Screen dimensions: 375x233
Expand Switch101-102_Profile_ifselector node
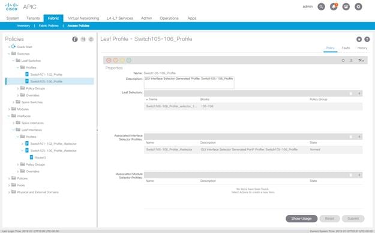pos(22,144)
